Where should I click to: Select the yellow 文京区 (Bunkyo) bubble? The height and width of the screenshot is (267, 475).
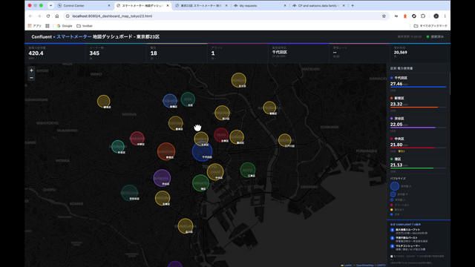(x=201, y=139)
